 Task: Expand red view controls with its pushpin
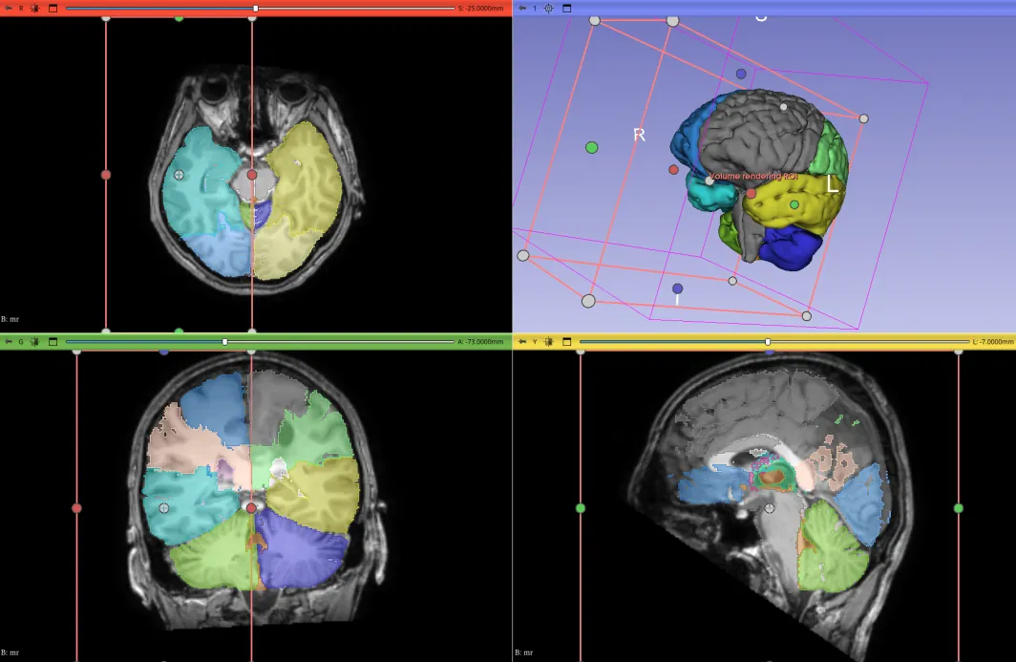(x=9, y=8)
